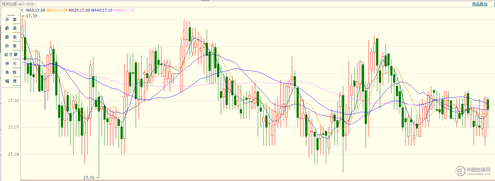Select 持仓 in the quote panel
495x181 pixels.
pos(11,64)
